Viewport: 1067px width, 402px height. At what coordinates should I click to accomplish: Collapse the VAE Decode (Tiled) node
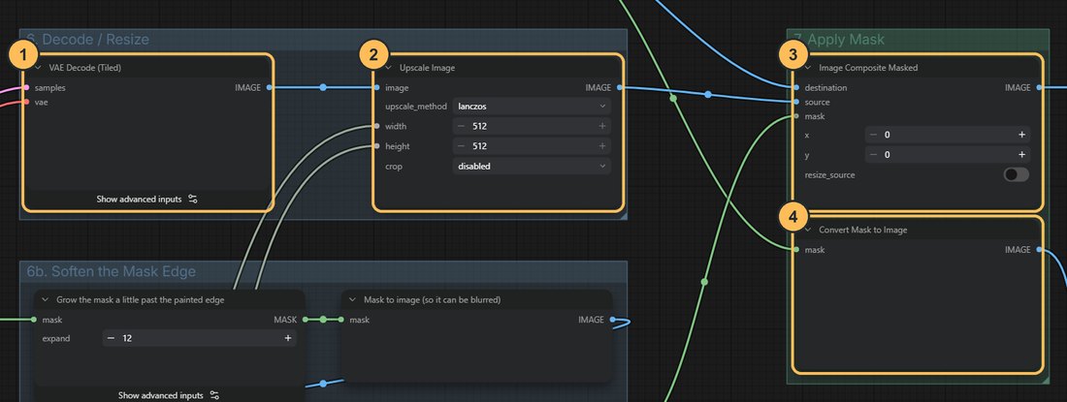click(39, 68)
